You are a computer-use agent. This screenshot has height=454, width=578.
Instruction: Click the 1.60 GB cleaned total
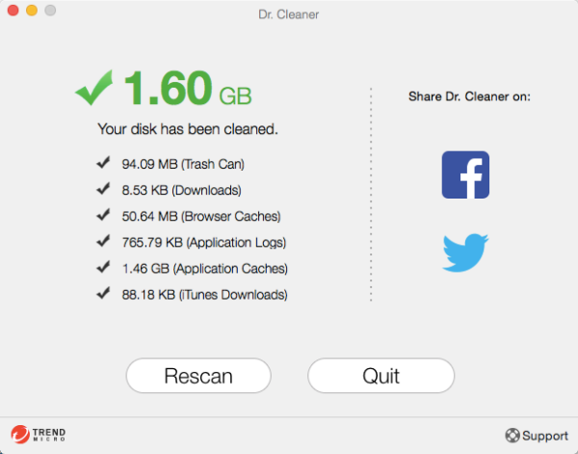pos(188,90)
